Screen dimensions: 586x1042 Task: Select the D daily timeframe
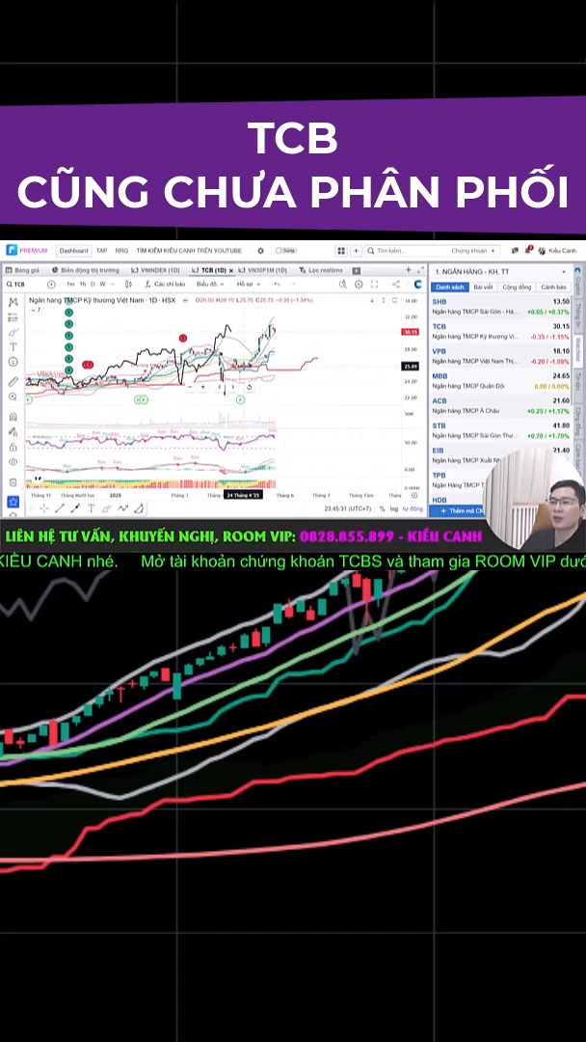[93, 284]
